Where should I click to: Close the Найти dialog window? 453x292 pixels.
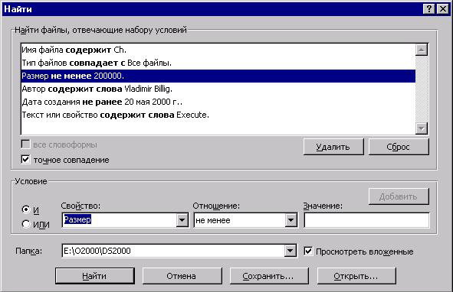442,9
